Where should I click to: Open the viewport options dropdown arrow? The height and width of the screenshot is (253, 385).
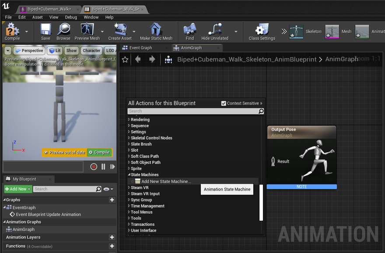(8, 51)
